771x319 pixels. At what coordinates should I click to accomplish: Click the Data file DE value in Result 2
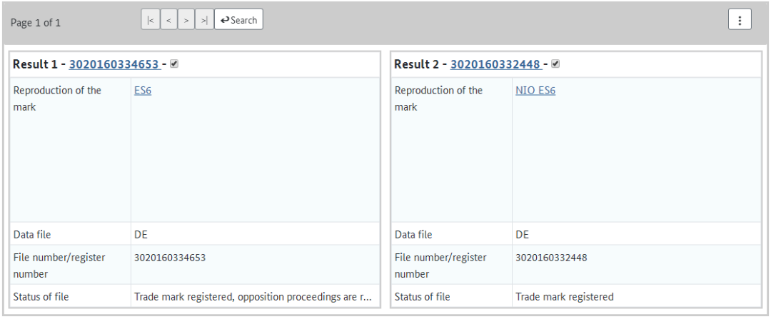[522, 235]
